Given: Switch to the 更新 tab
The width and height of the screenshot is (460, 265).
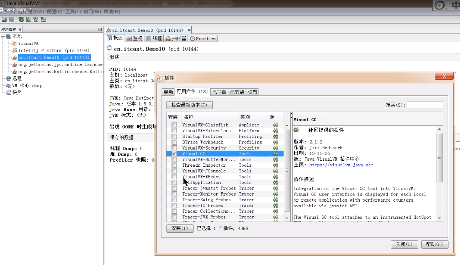Looking at the screenshot, I should point(168,92).
